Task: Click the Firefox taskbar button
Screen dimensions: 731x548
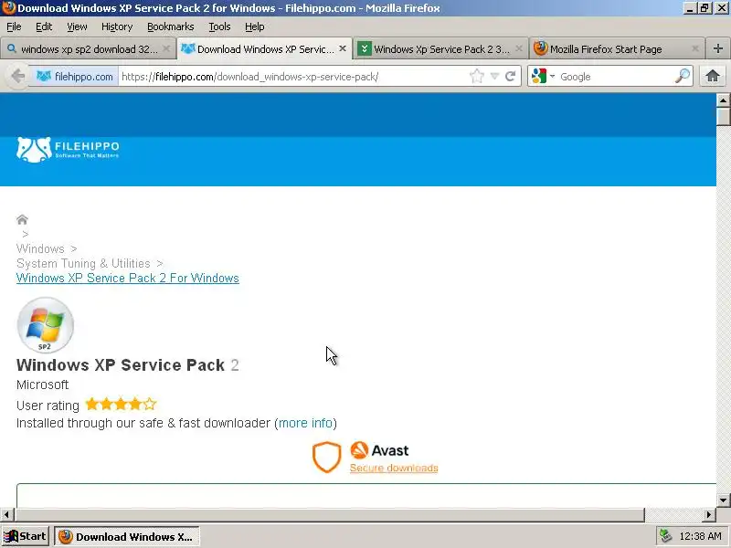Action: click(x=127, y=536)
